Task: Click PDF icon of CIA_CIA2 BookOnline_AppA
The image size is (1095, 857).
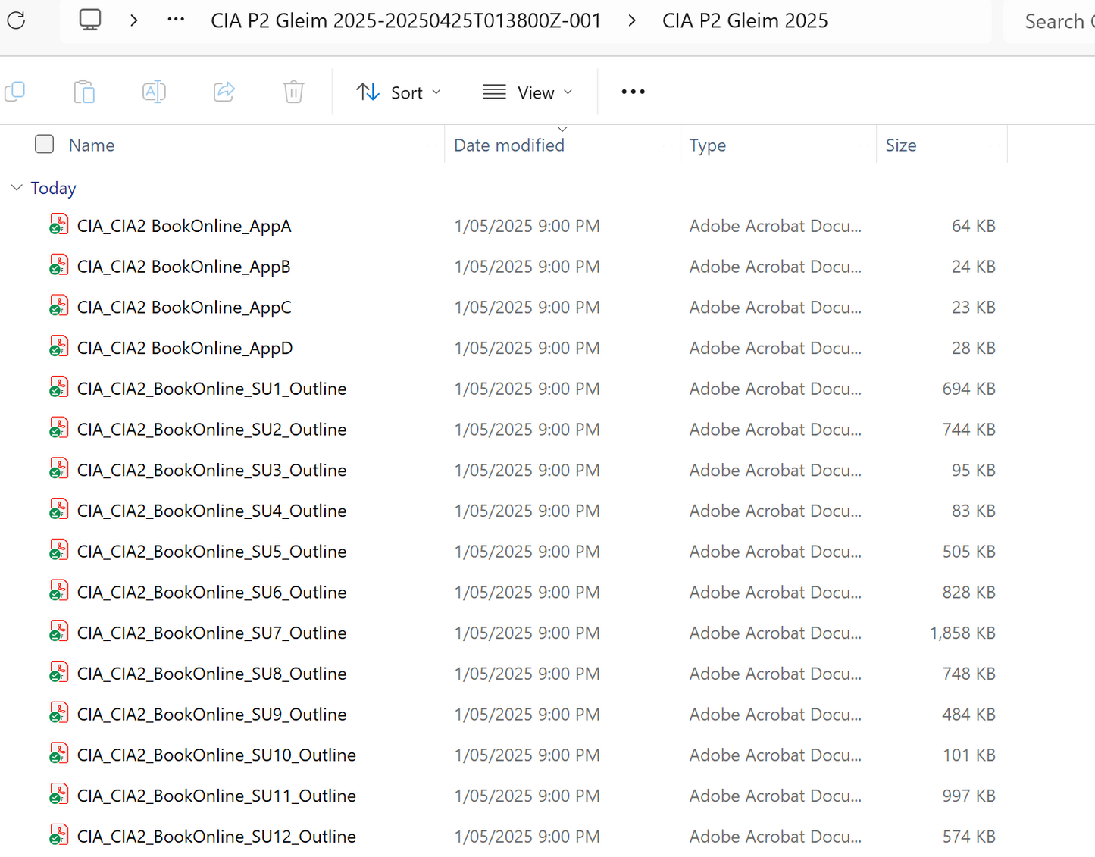Action: pos(58,226)
